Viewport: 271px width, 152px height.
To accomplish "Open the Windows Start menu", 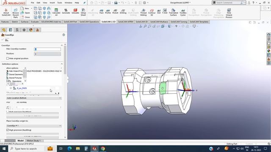I will point(4,149).
